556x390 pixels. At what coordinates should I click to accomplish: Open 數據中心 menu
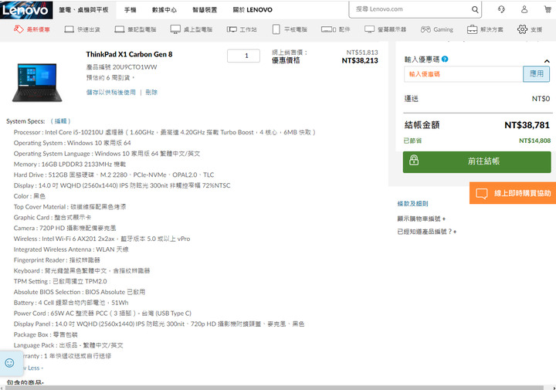coord(164,10)
